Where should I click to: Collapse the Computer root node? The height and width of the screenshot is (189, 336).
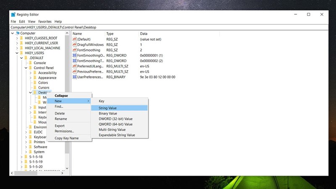click(x=13, y=33)
